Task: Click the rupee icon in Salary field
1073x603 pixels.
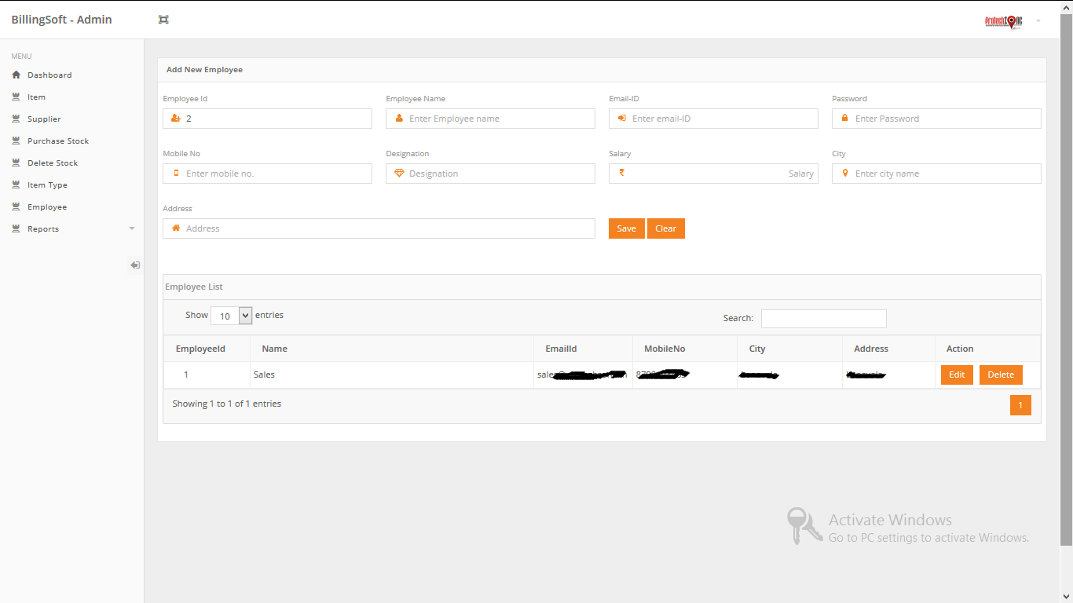Action: pyautogui.click(x=621, y=173)
